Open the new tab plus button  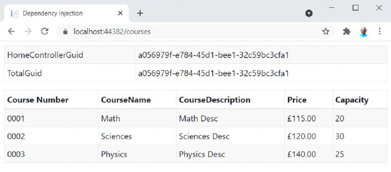pos(140,13)
